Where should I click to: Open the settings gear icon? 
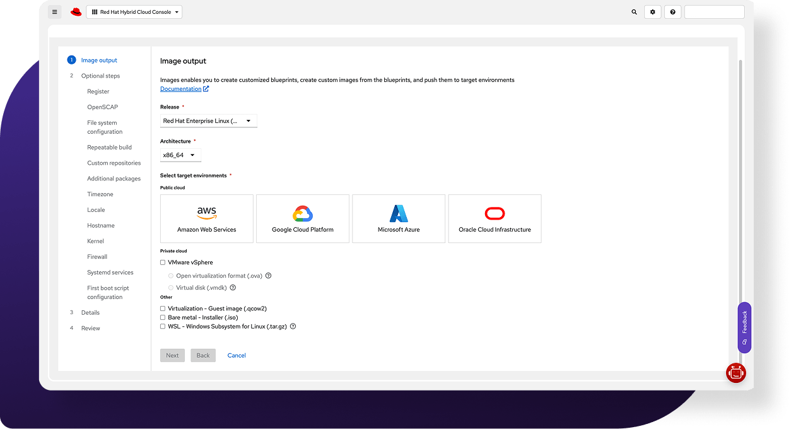653,12
